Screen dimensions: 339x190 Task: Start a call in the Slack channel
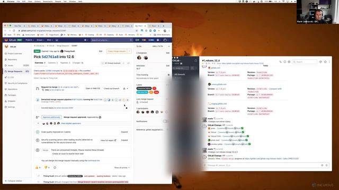point(281,62)
